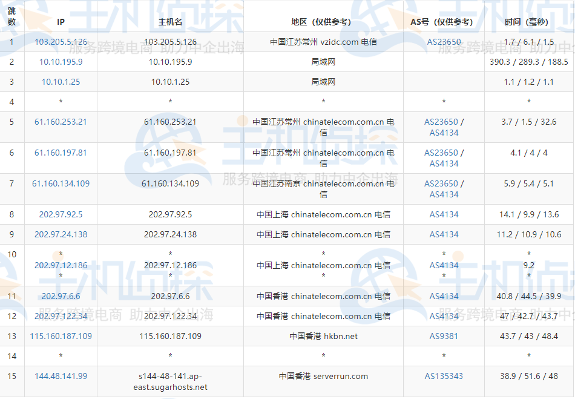
Task: Open IP link 61.160.197.81
Action: [61, 153]
